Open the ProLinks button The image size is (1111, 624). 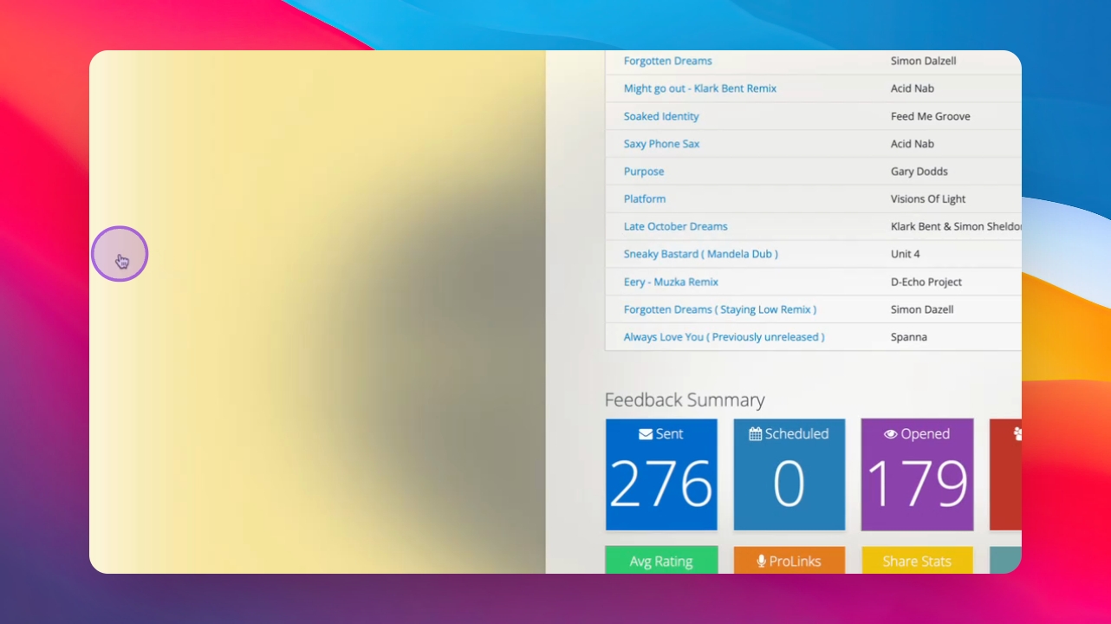coord(789,561)
